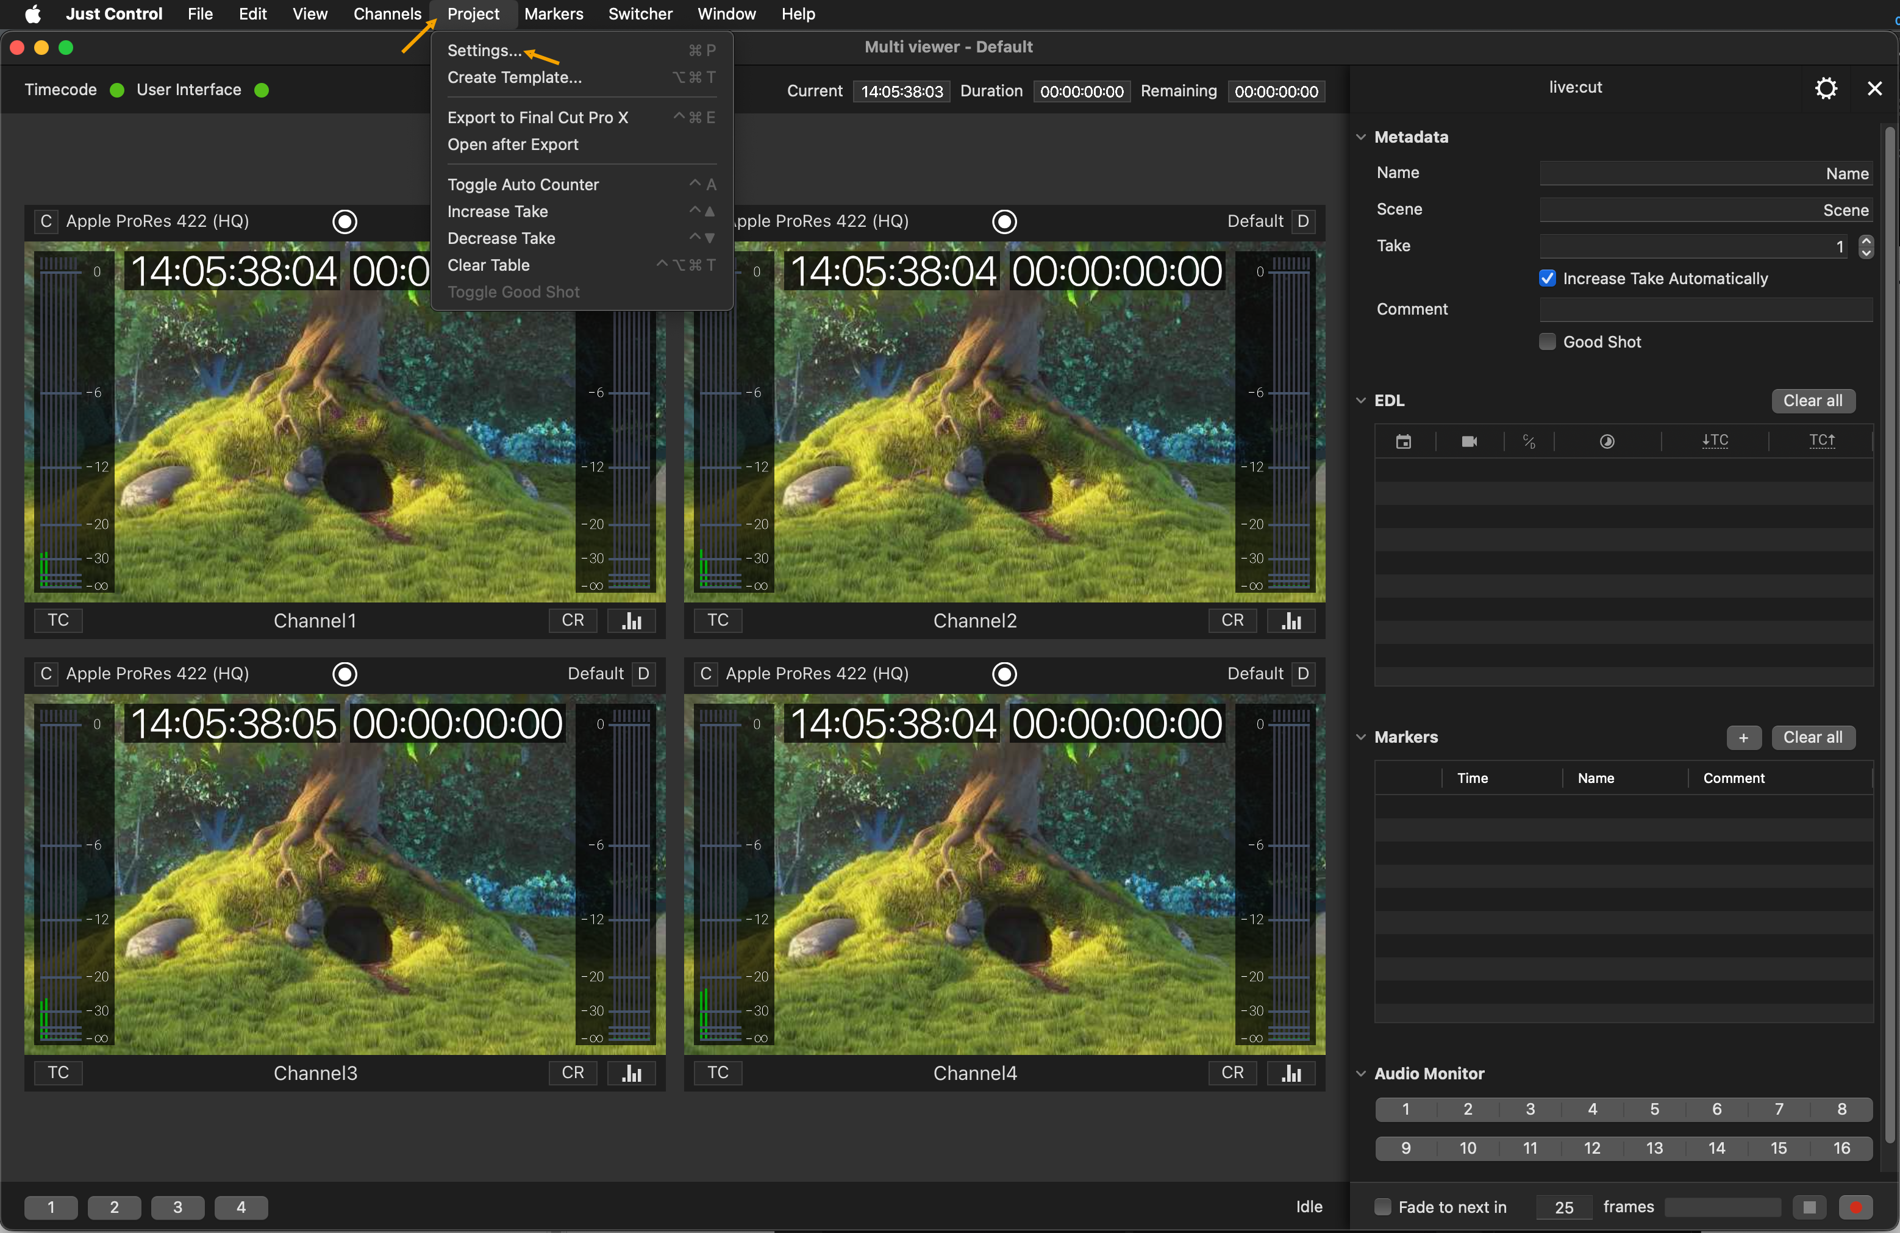This screenshot has height=1233, width=1900.
Task: Click the EDL timecode-in column header
Action: click(x=1715, y=441)
